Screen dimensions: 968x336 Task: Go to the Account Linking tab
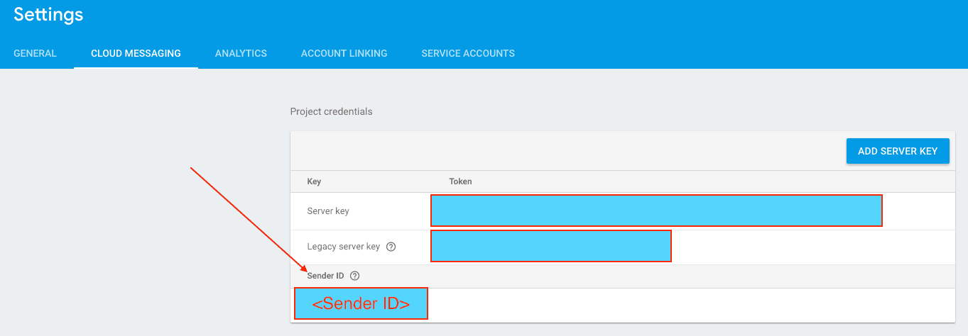click(x=344, y=53)
